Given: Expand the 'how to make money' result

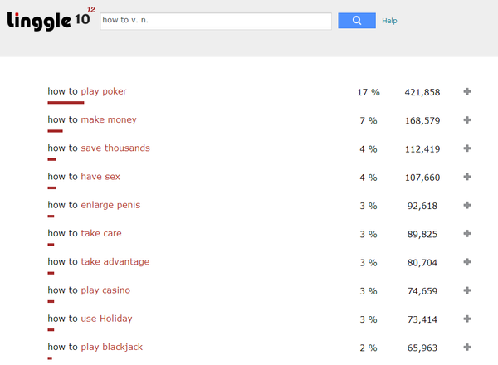Looking at the screenshot, I should tap(467, 120).
